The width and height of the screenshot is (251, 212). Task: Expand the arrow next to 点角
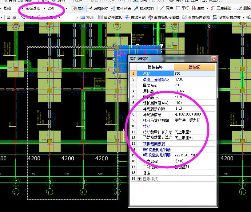[207, 8]
